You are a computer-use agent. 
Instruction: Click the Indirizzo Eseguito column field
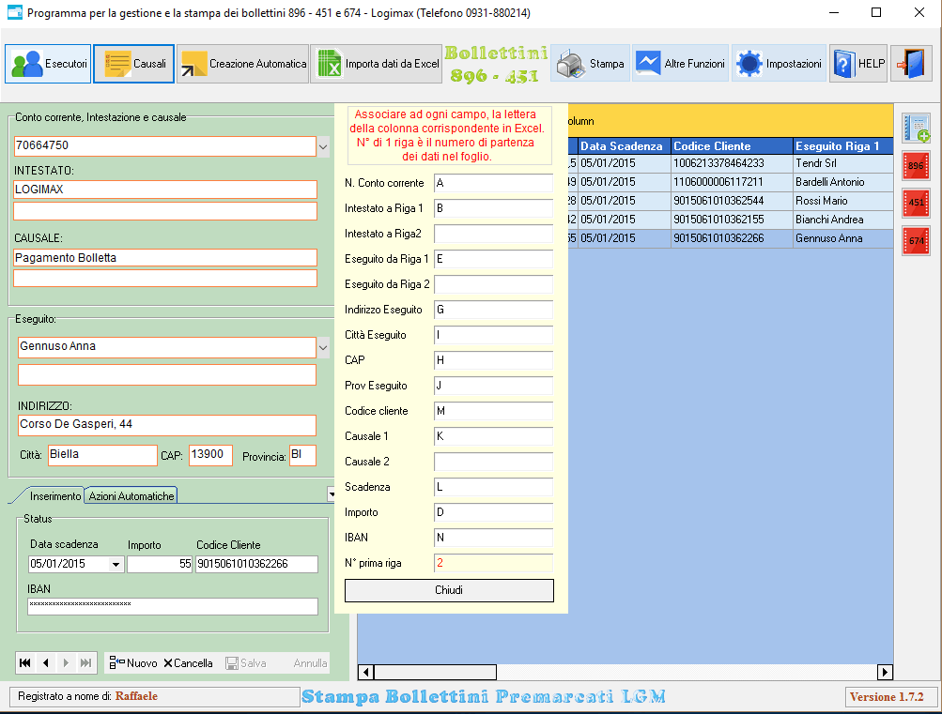pos(493,310)
